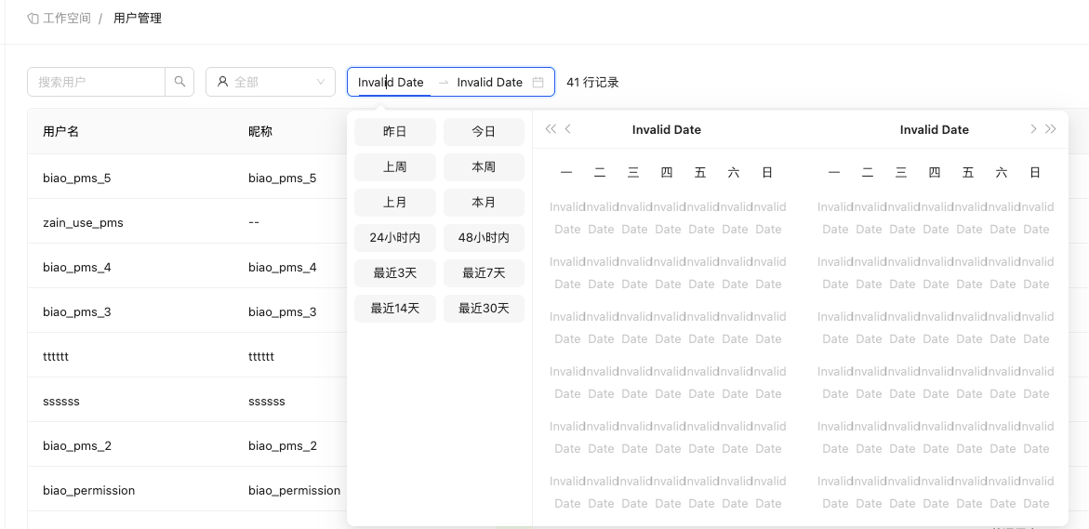Select username biao_pms_4 cell
This screenshot has width=1089, height=529.
(x=76, y=267)
